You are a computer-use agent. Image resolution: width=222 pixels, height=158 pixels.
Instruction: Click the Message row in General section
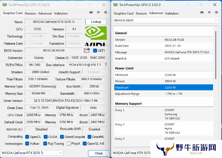click(x=164, y=52)
